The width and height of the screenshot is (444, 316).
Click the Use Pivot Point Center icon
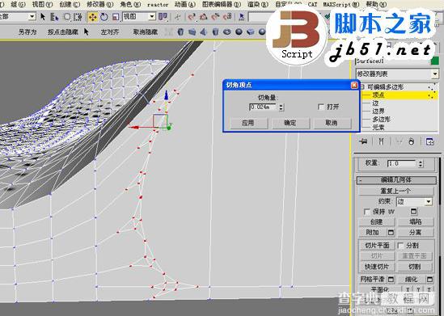[163, 17]
